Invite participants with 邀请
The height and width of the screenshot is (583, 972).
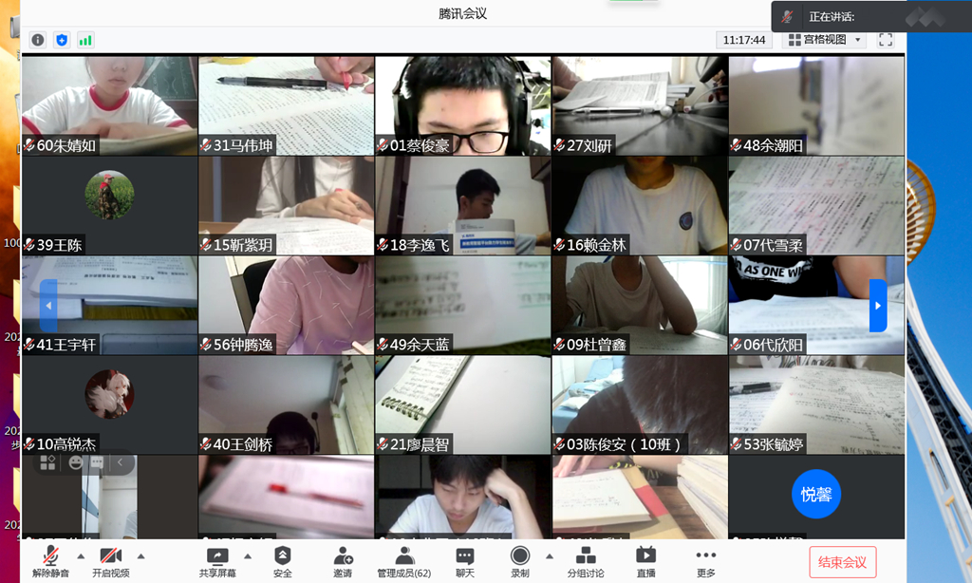click(x=343, y=561)
